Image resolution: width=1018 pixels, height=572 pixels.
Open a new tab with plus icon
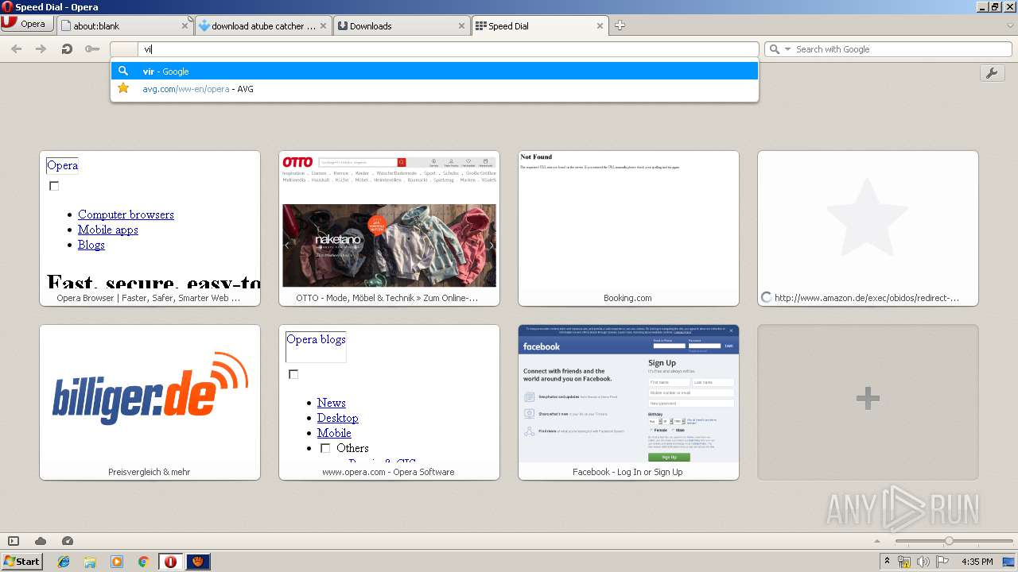620,25
